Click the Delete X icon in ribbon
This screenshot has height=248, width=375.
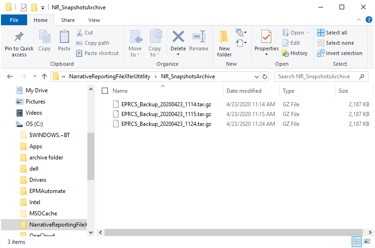[x=178, y=37]
